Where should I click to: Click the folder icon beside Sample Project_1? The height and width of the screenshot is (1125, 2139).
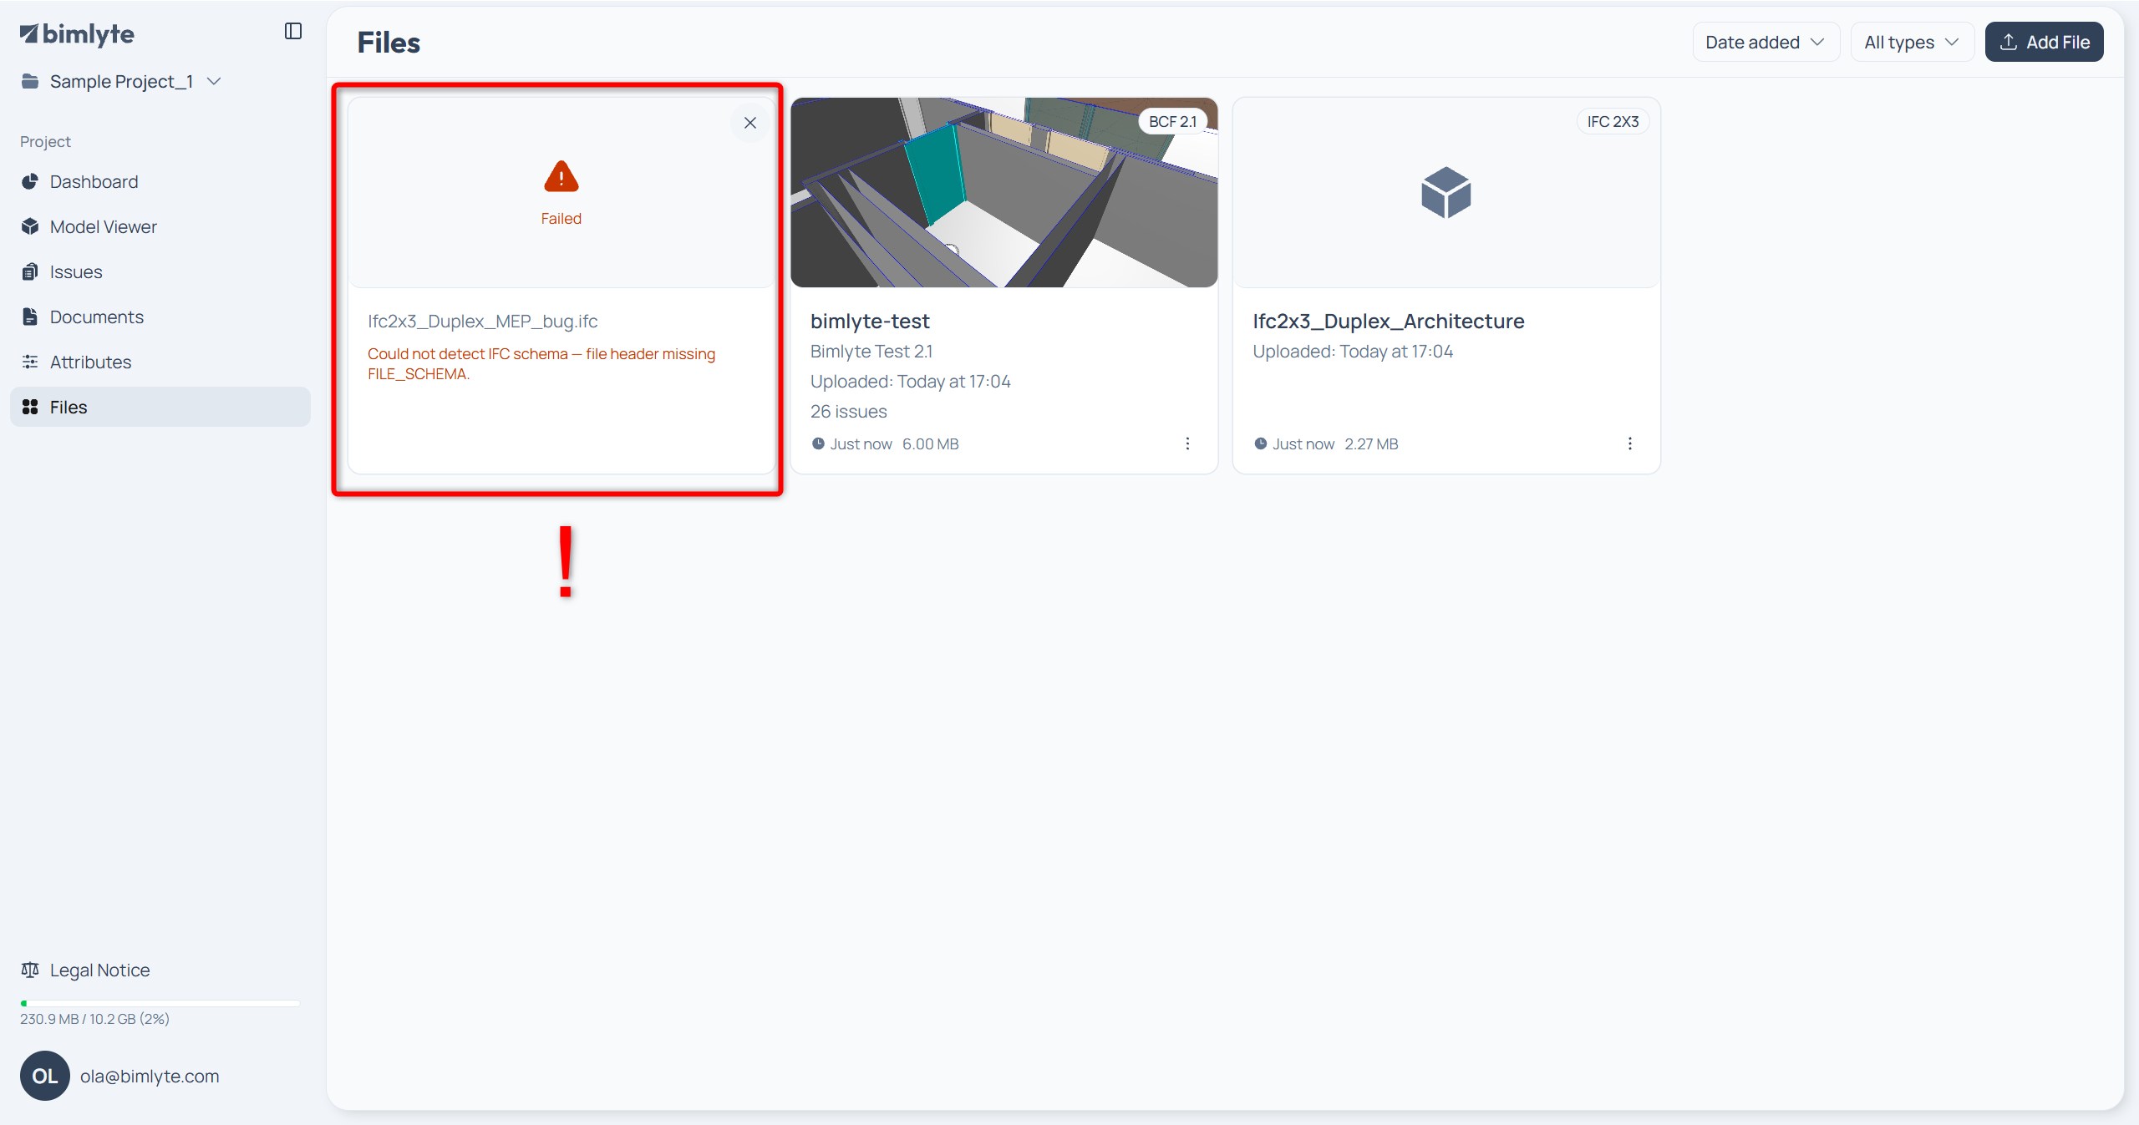(x=30, y=81)
